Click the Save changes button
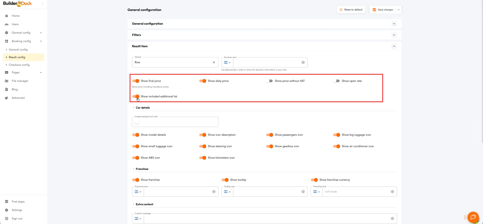Image resolution: width=483 pixels, height=224 pixels. tap(383, 10)
